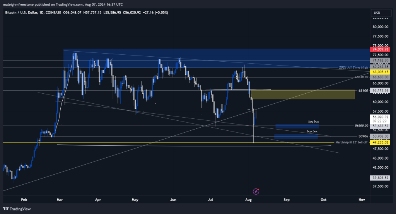Select the '63100' line annotation

click(x=364, y=90)
